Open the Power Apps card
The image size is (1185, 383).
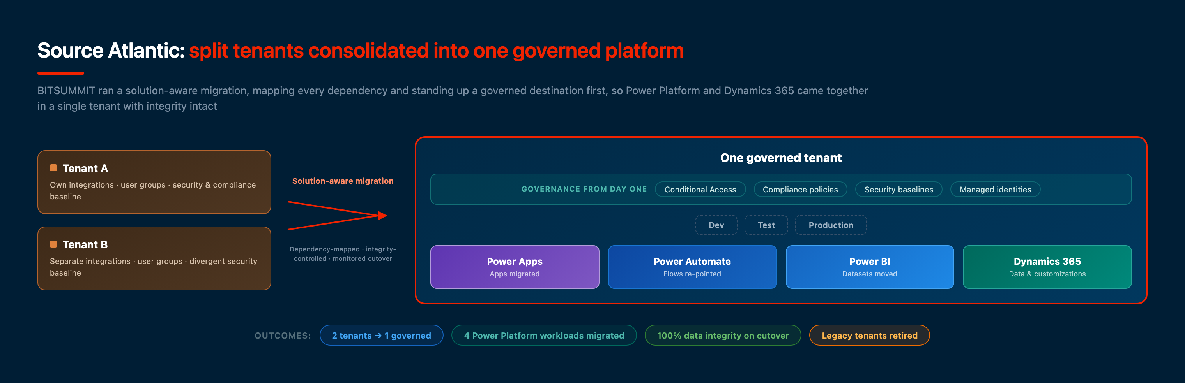point(515,267)
